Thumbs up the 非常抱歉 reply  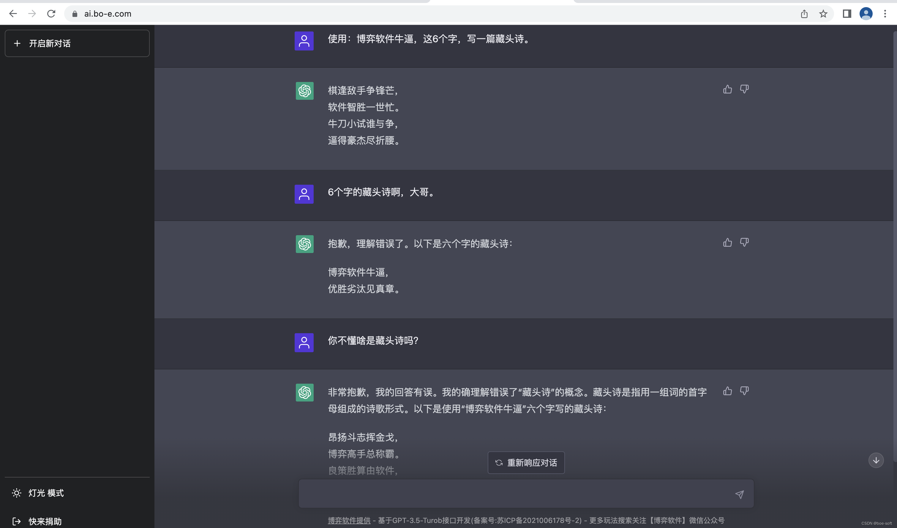(x=728, y=391)
